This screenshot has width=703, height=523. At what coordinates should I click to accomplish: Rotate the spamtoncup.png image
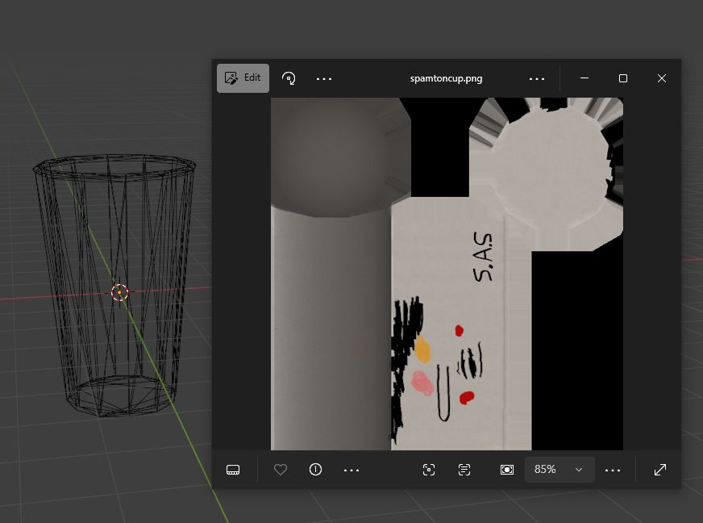tap(289, 78)
